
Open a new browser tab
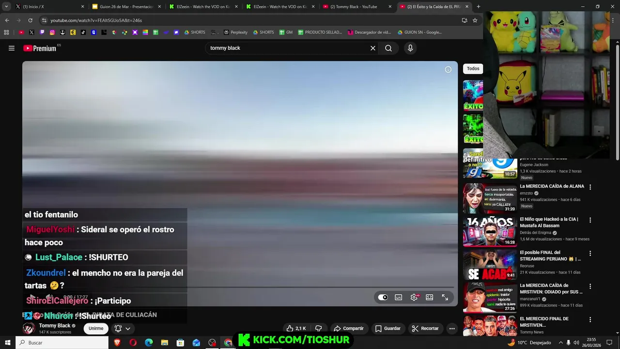479,7
